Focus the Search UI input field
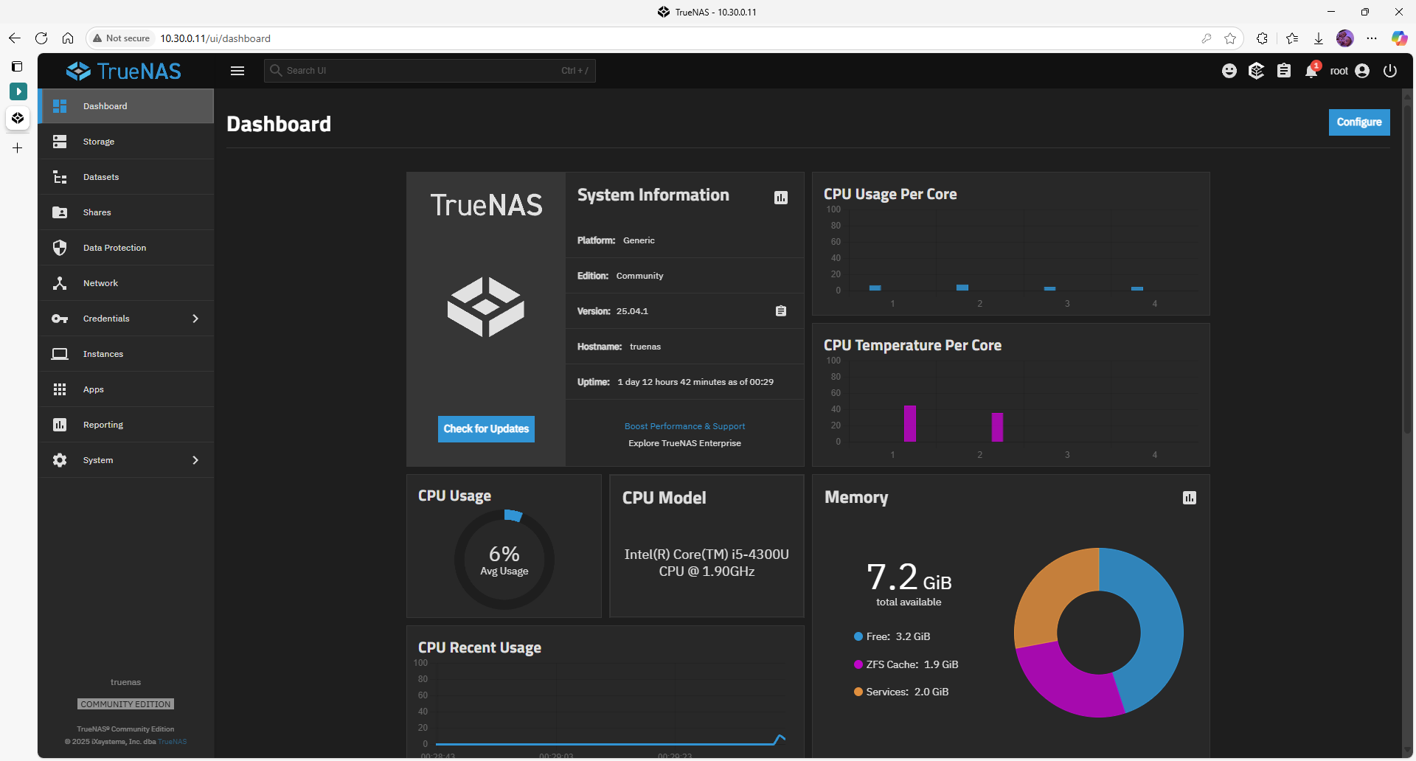 [x=430, y=71]
